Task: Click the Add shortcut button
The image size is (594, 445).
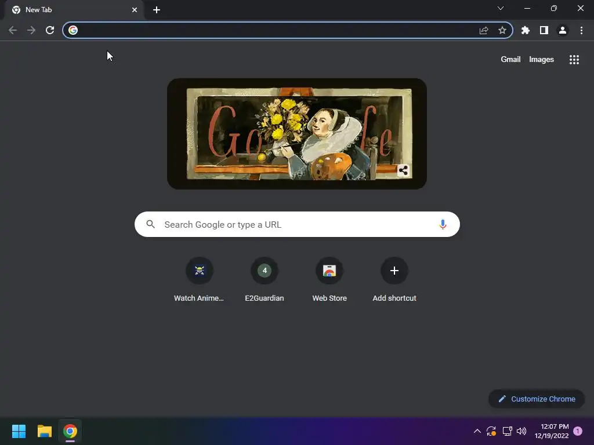Action: (x=394, y=280)
